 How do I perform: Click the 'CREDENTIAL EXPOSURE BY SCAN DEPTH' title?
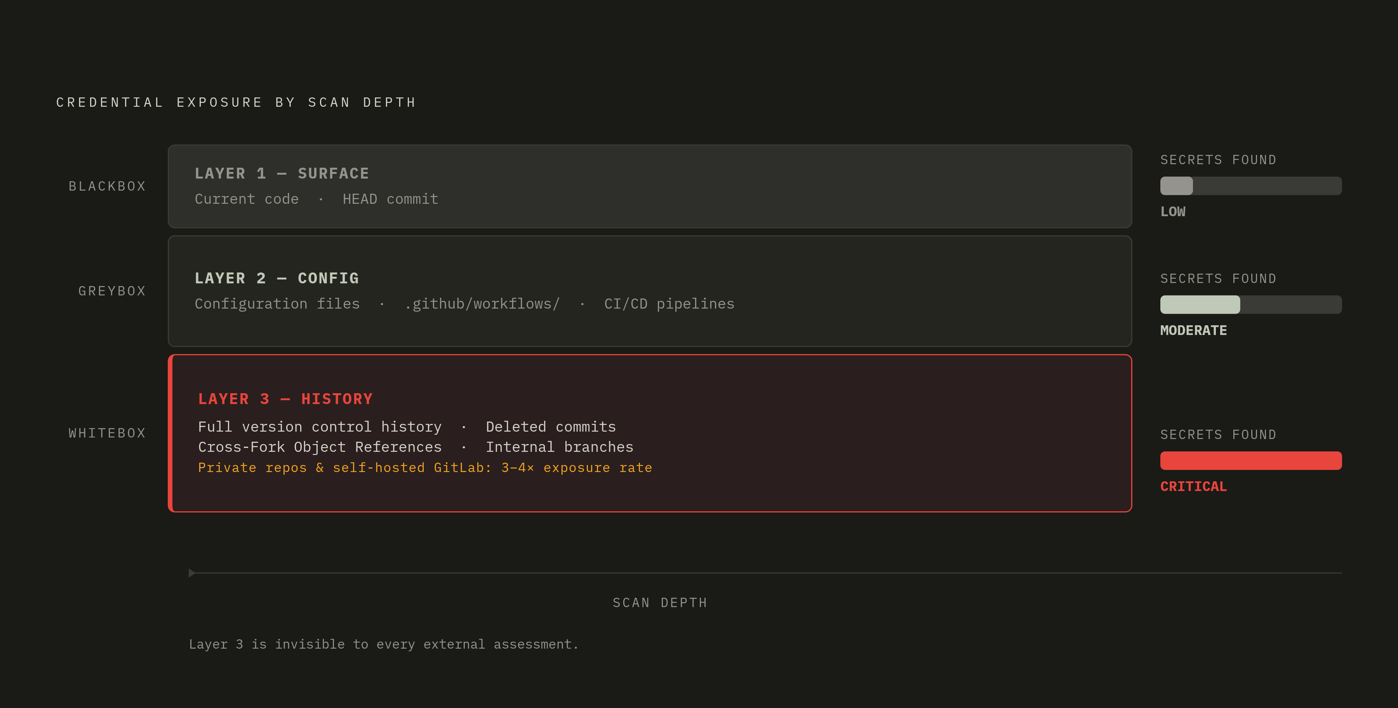pos(236,102)
